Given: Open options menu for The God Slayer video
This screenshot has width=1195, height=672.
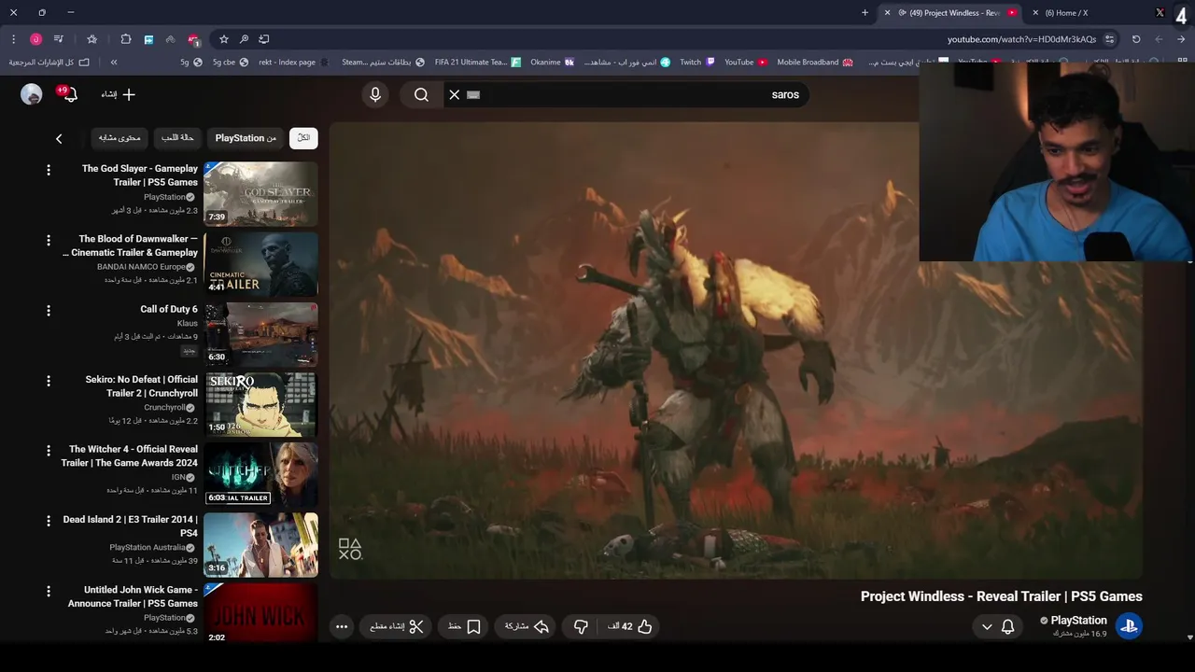Looking at the screenshot, I should 49,170.
